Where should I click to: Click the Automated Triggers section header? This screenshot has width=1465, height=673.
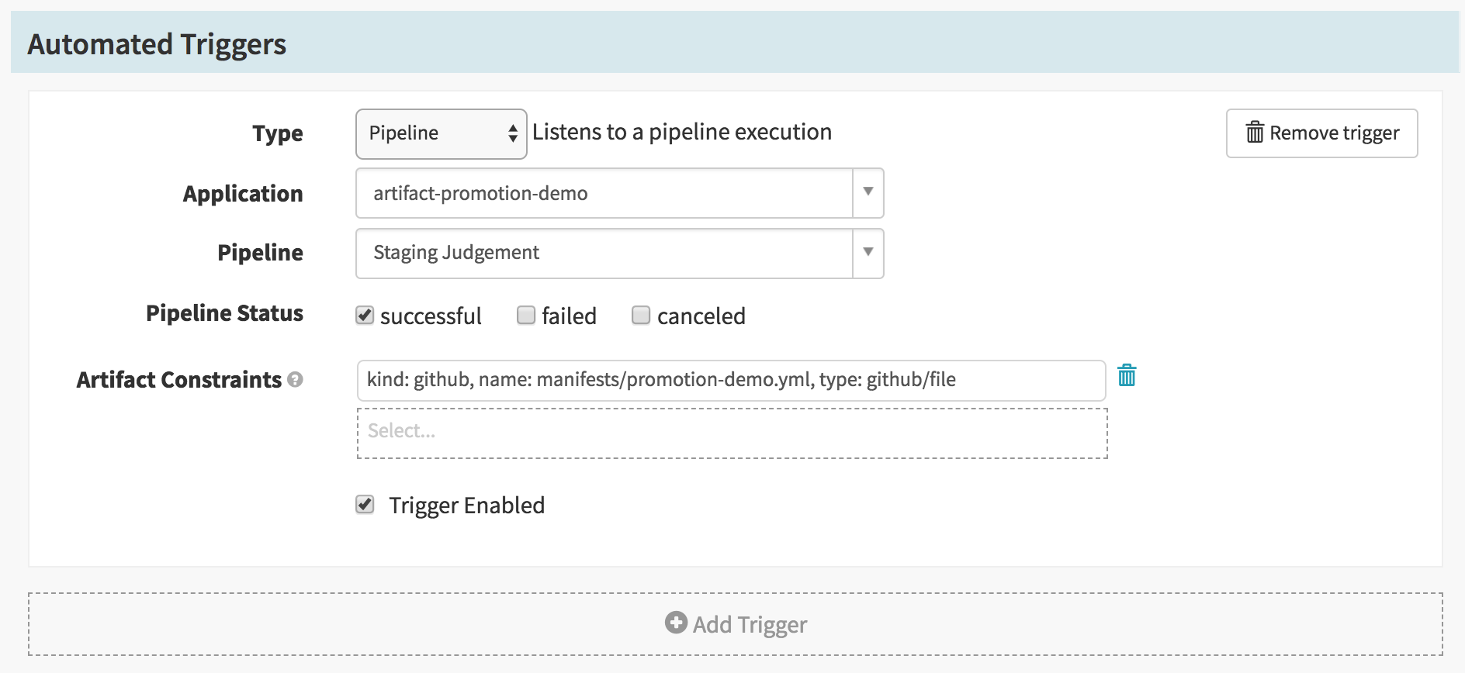pyautogui.click(x=158, y=44)
